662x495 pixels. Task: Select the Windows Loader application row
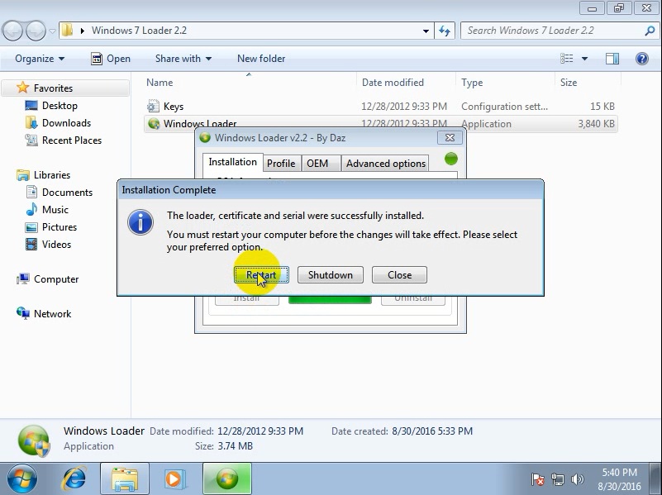[x=381, y=124]
